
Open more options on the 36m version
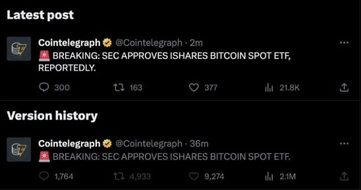click(344, 144)
